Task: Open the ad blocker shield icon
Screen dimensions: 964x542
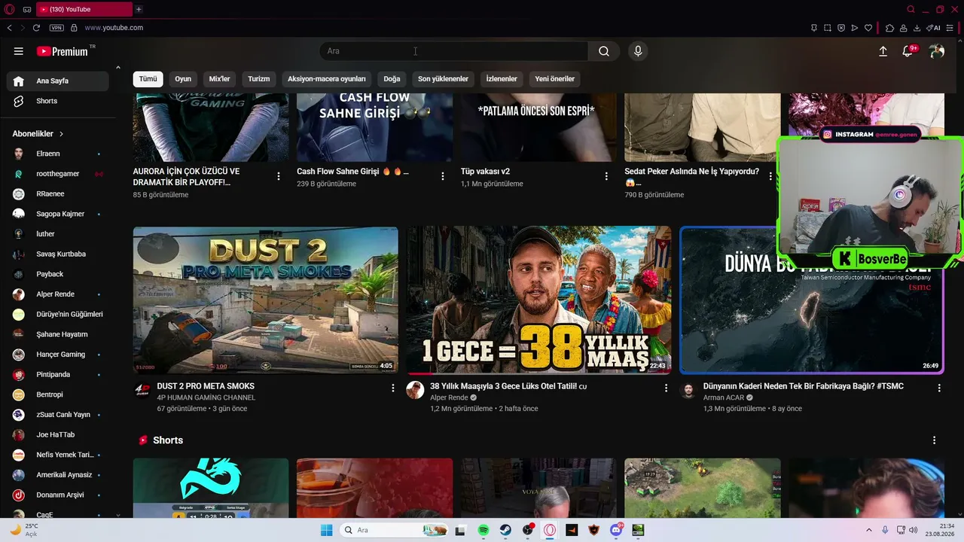Action: click(x=841, y=28)
